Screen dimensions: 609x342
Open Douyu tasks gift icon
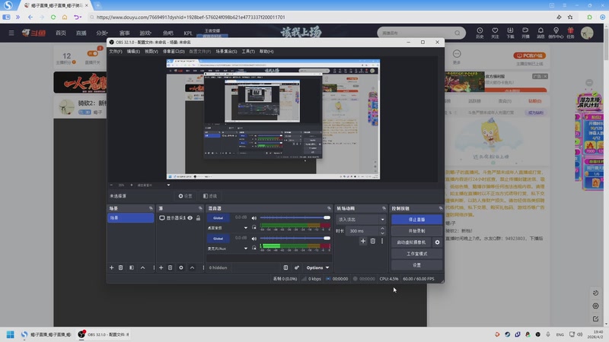570,33
